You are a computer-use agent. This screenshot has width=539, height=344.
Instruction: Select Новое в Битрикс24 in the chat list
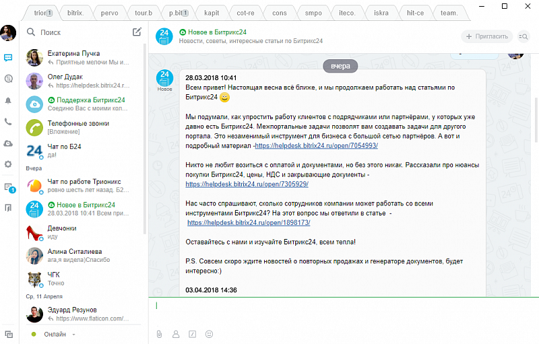tap(82, 209)
